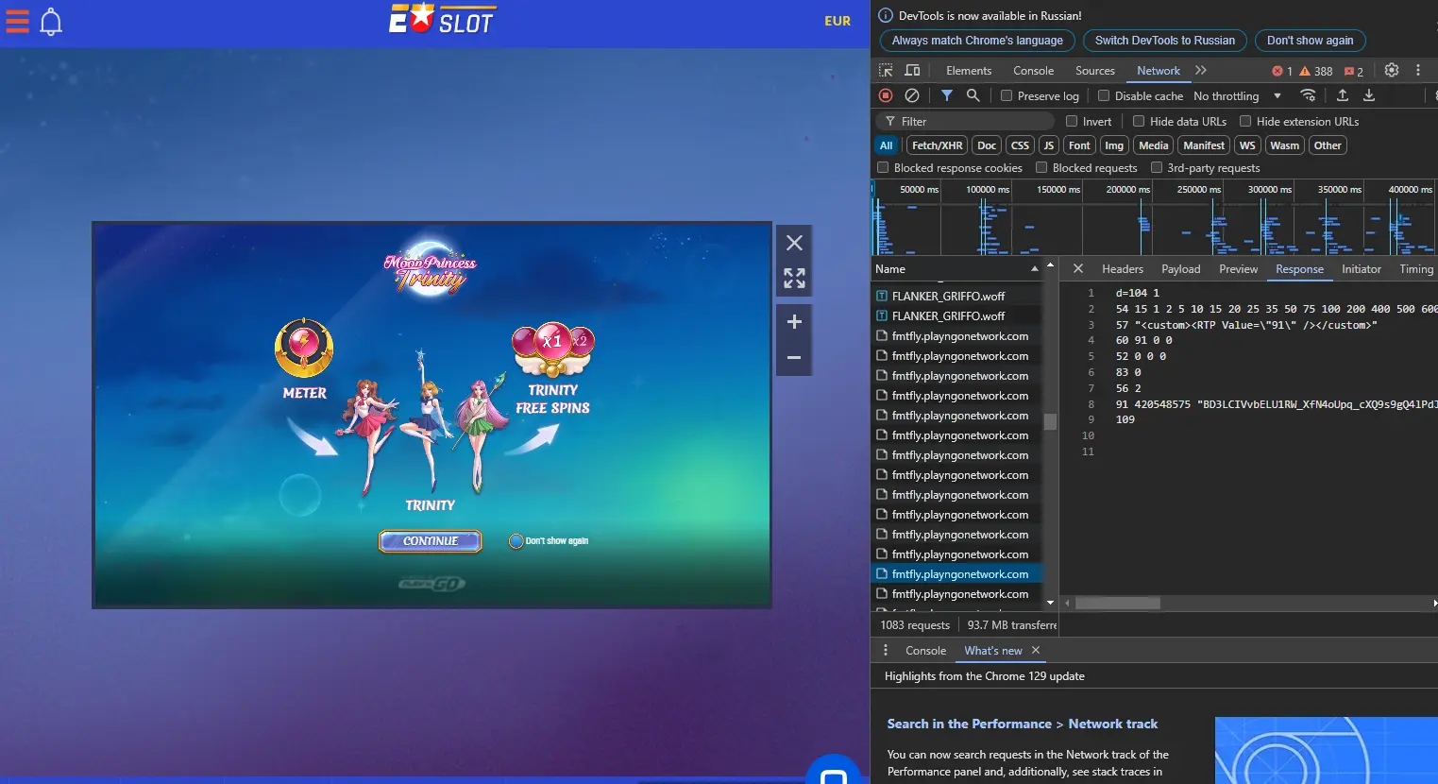Toggle Don't show again in game
The image size is (1438, 784).
tap(516, 541)
